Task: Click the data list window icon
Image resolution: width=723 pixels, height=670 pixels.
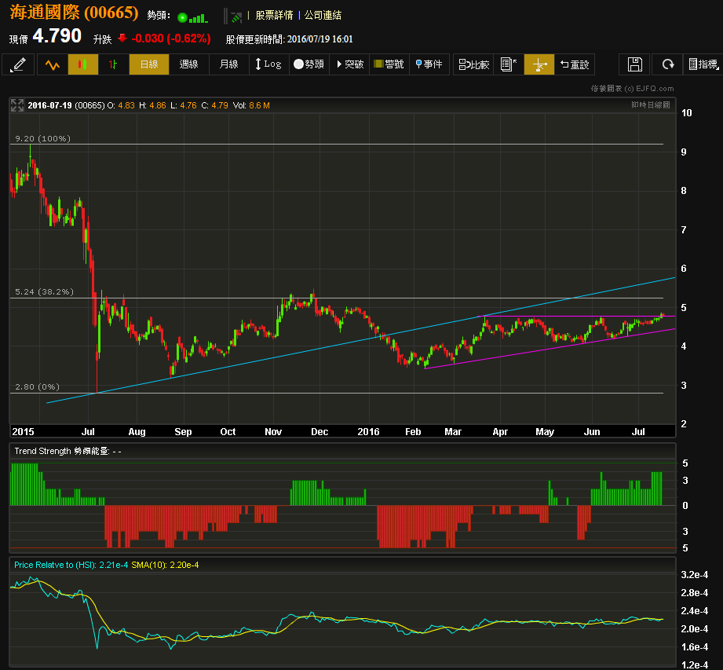Action: point(509,64)
